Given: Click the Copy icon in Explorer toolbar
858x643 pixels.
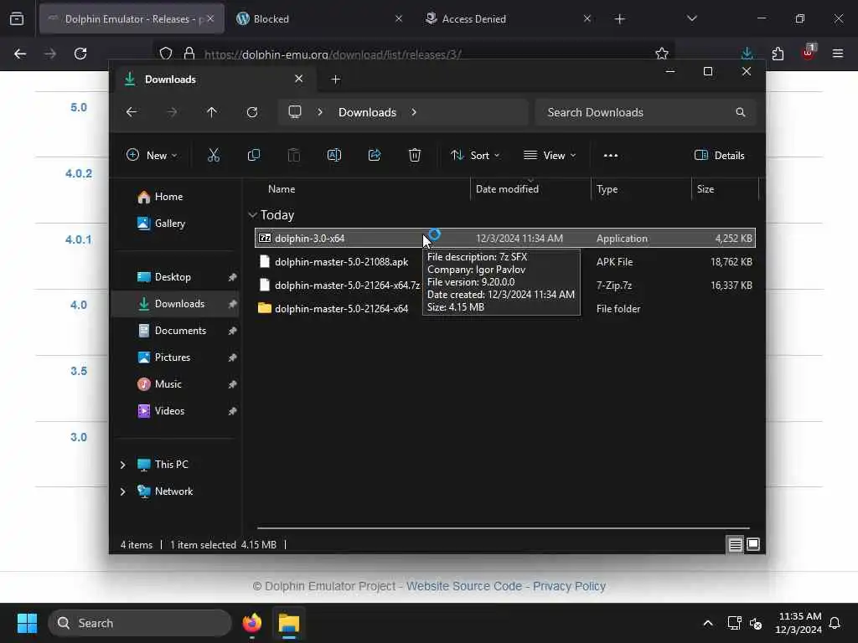Looking at the screenshot, I should point(253,155).
